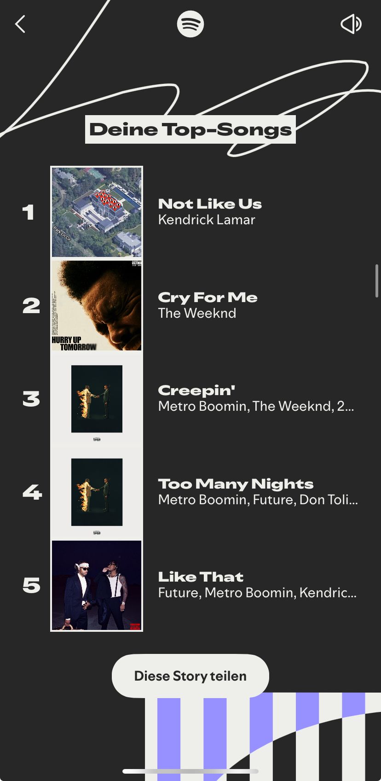
Task: Open the Kendrick Lamar artist name
Action: pos(207,220)
